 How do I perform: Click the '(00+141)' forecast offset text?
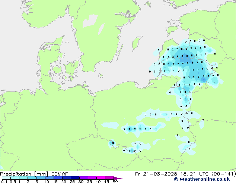point(224,174)
